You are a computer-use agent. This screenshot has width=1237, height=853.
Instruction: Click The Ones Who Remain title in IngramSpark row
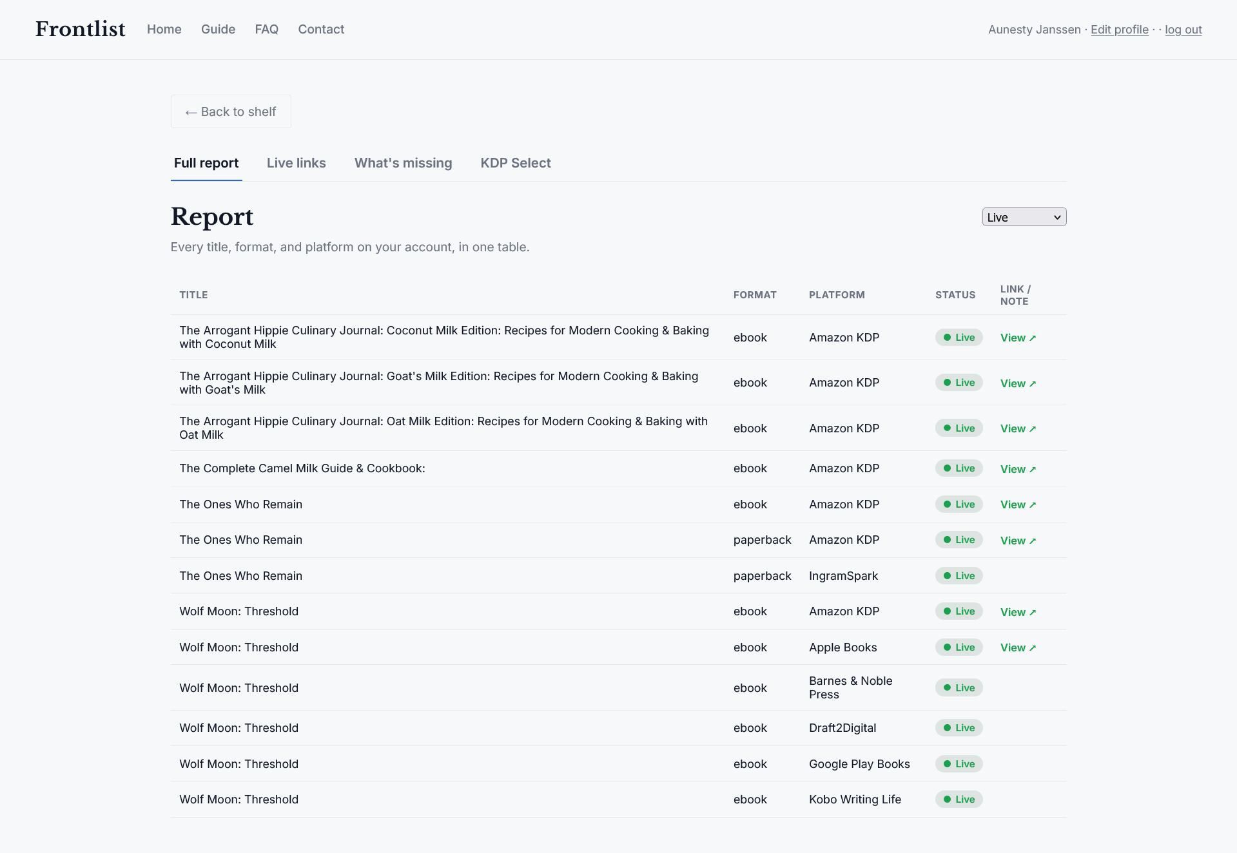[240, 576]
